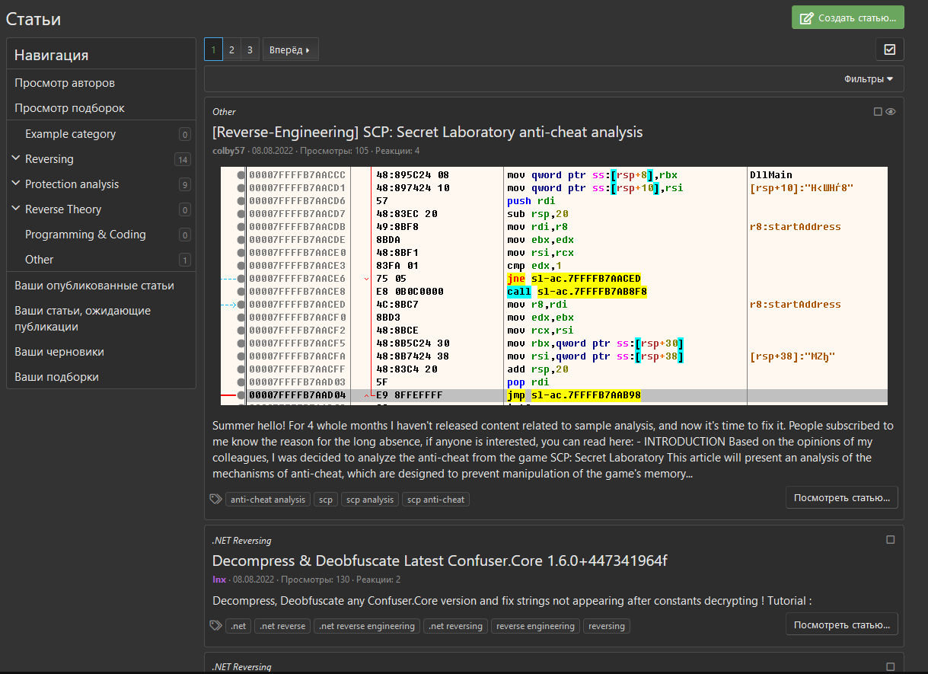Screen dimensions: 928x674
Task: Expand the Reverse Theory category
Action: [16, 209]
